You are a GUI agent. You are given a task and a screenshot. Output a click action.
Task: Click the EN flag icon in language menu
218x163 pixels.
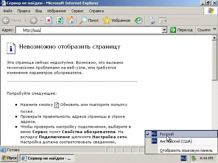(154, 141)
